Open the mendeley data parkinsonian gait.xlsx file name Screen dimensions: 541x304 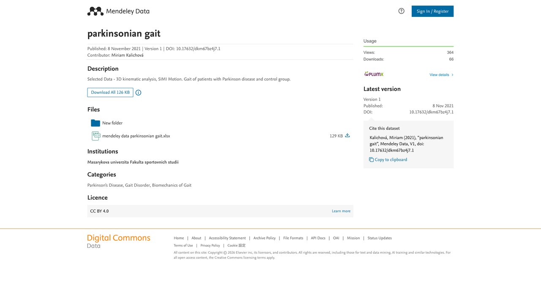pyautogui.click(x=136, y=136)
